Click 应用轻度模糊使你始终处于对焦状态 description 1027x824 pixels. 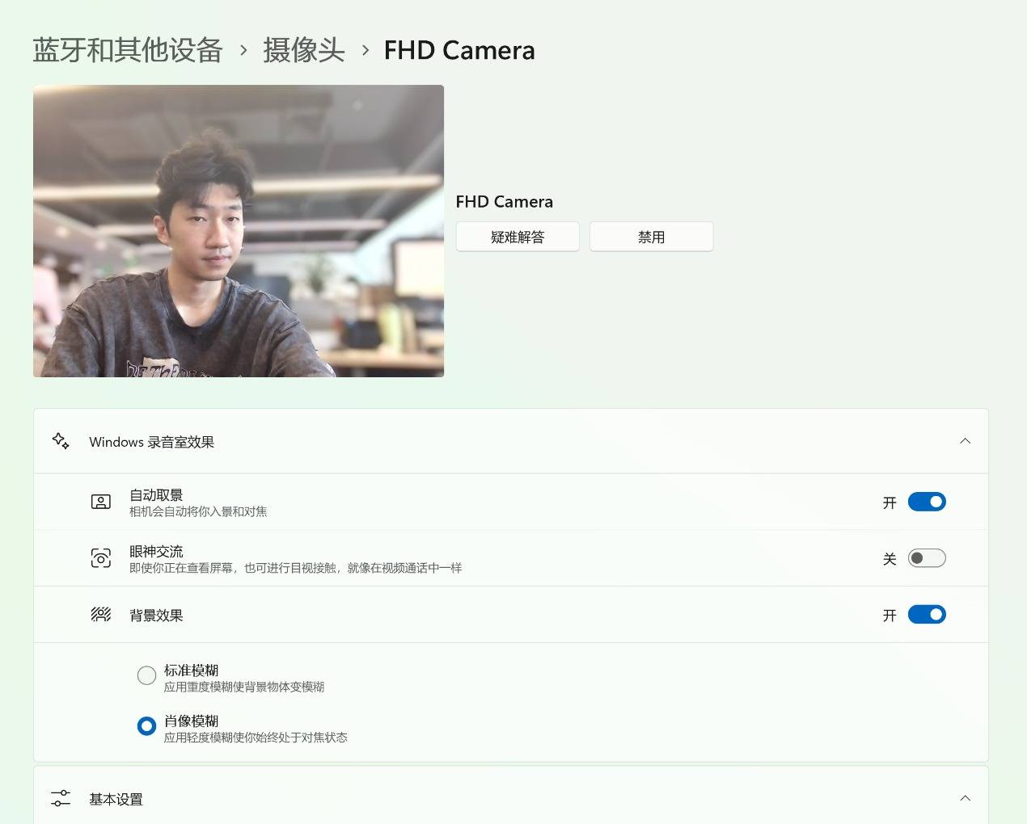[256, 738]
